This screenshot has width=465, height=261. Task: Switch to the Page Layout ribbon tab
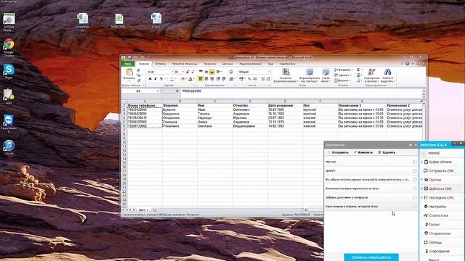185,64
